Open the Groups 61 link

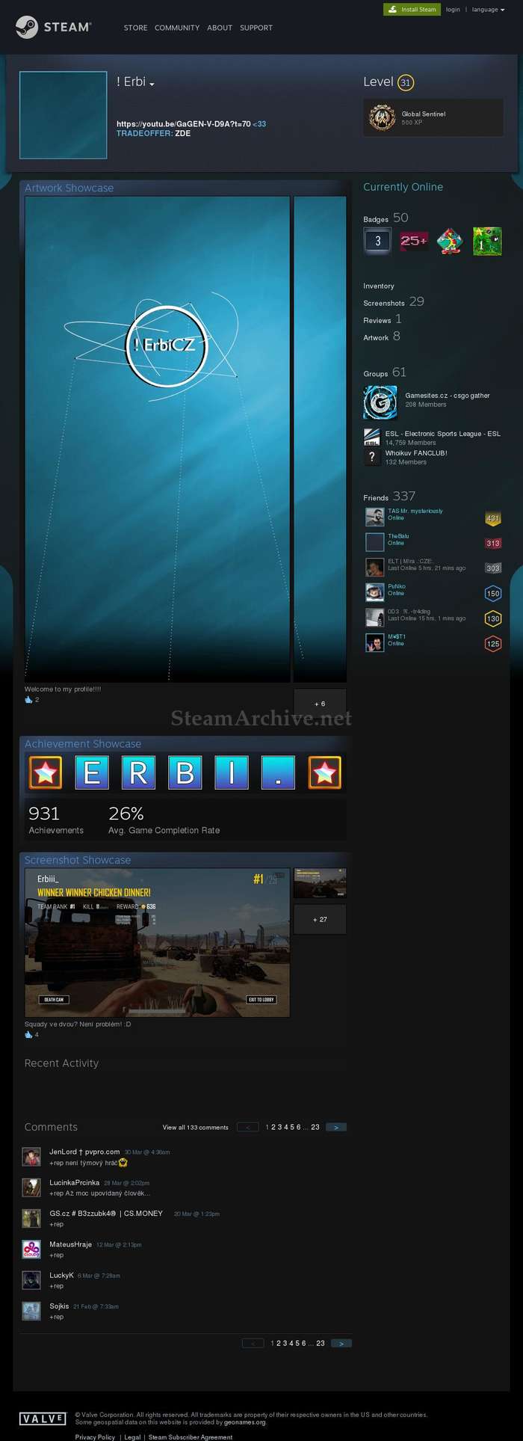pyautogui.click(x=385, y=372)
